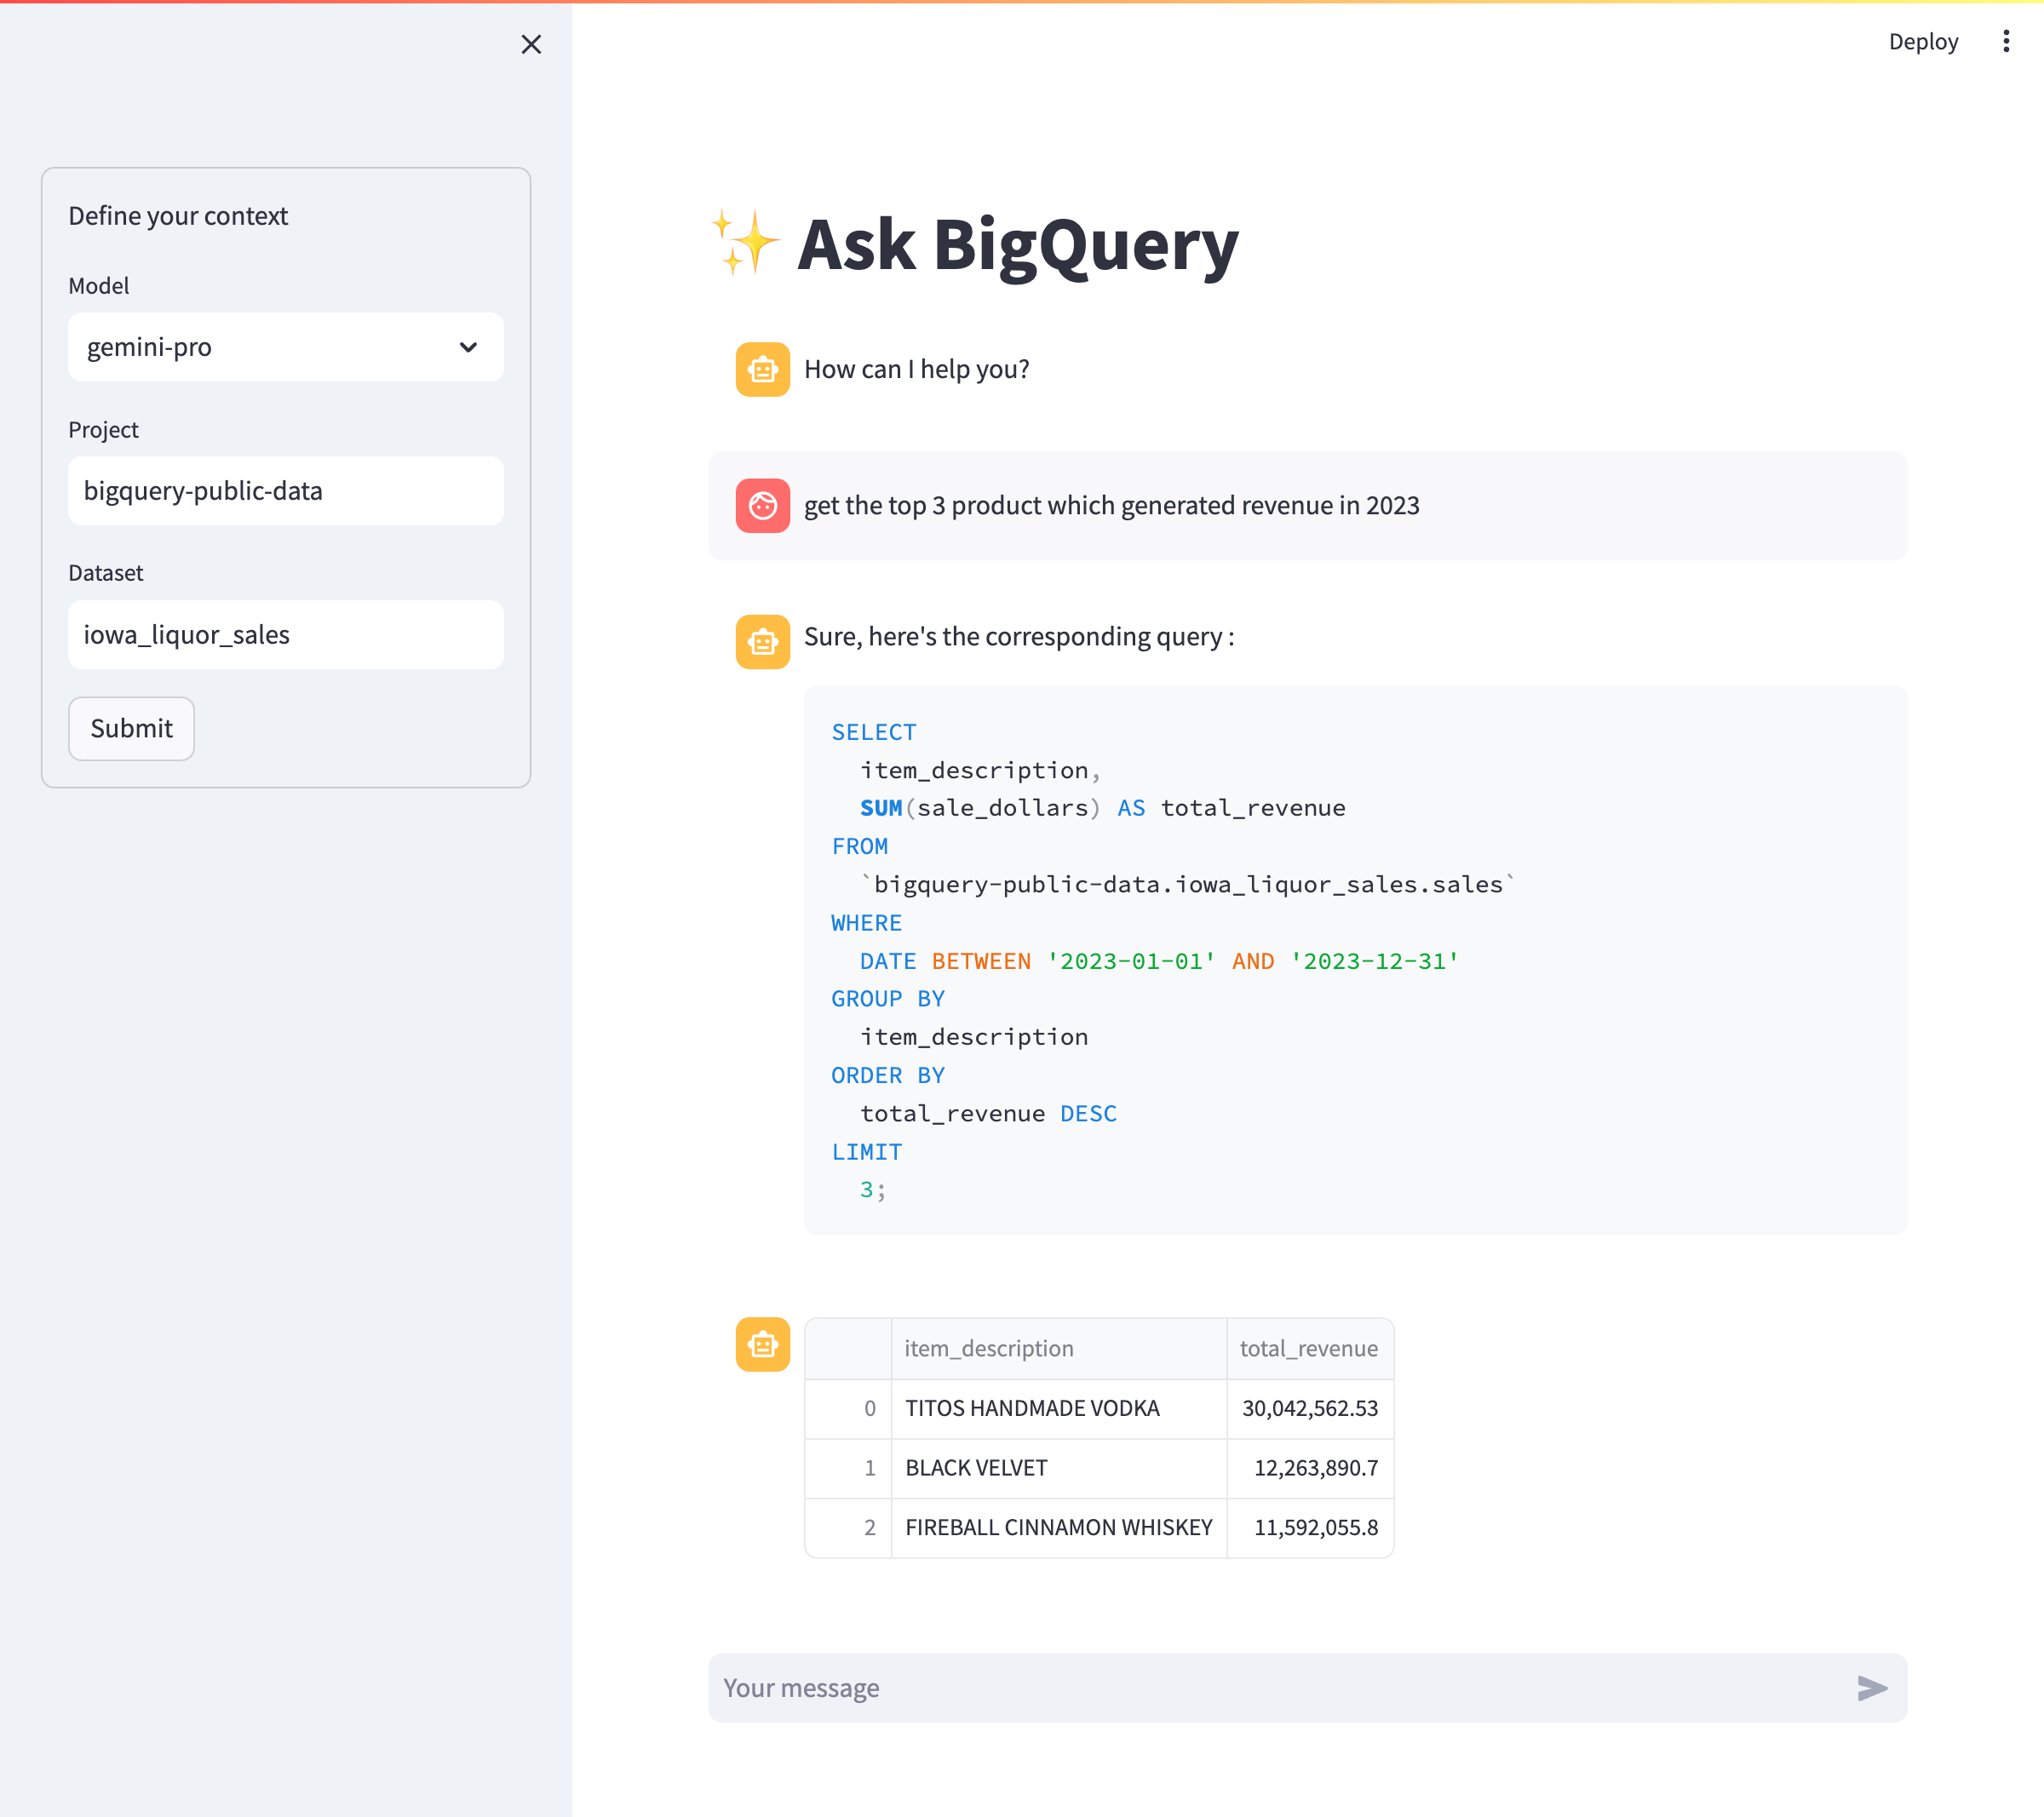Viewport: 2044px width, 1817px height.
Task: Click the Your message input box
Action: tap(1200, 1687)
